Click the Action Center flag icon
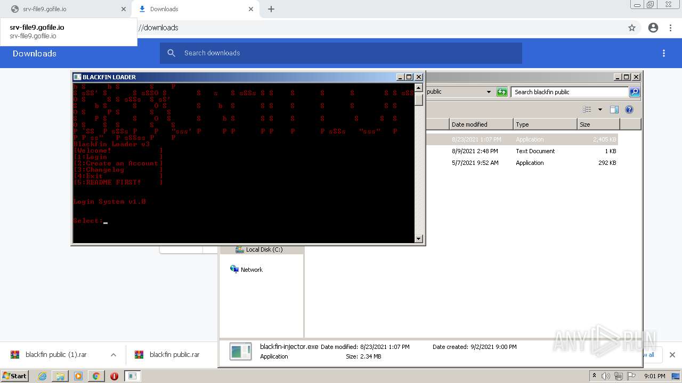 (x=631, y=376)
